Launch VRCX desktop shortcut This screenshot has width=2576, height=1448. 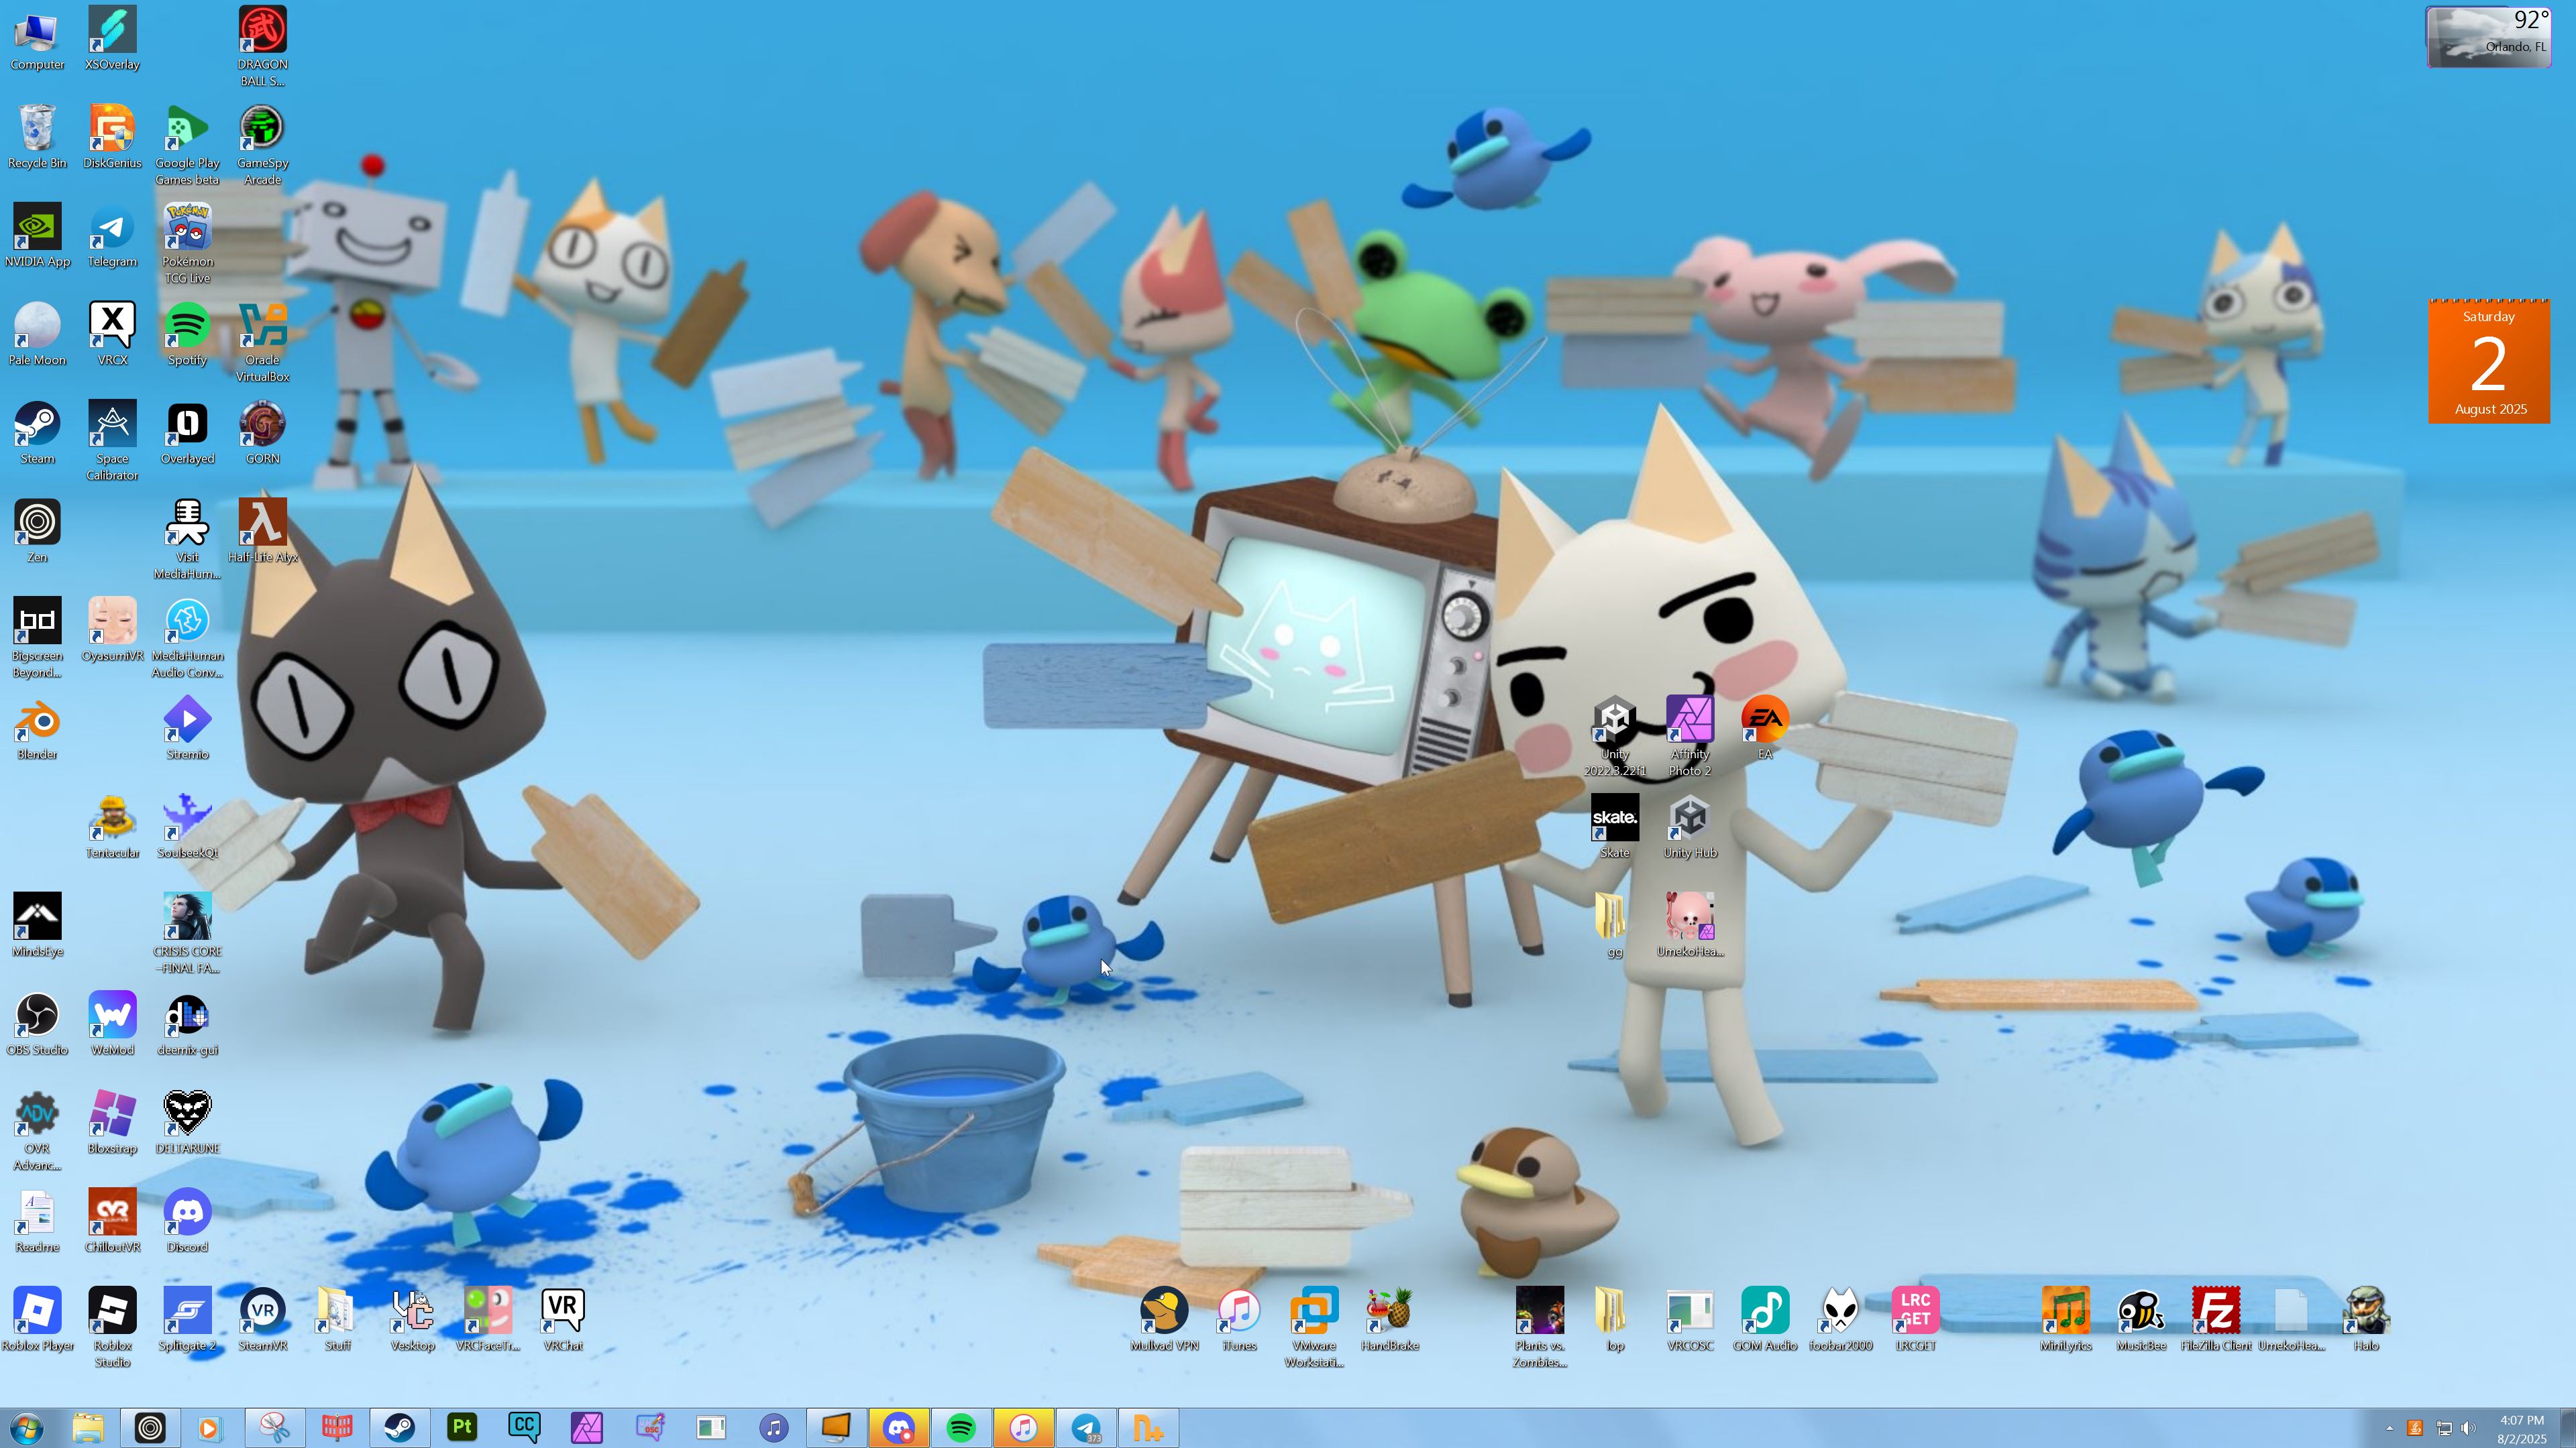click(x=112, y=334)
